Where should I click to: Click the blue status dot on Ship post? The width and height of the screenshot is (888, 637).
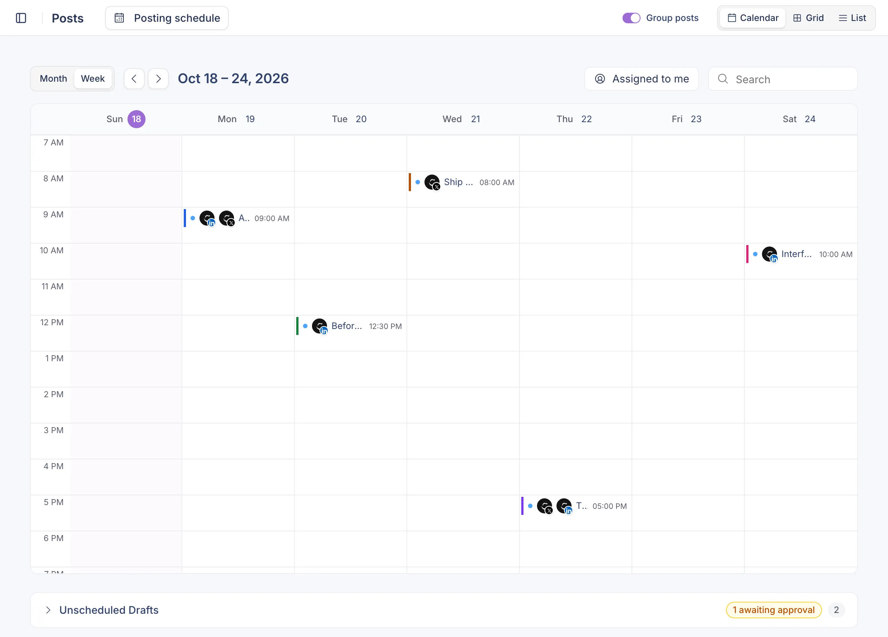tap(418, 182)
